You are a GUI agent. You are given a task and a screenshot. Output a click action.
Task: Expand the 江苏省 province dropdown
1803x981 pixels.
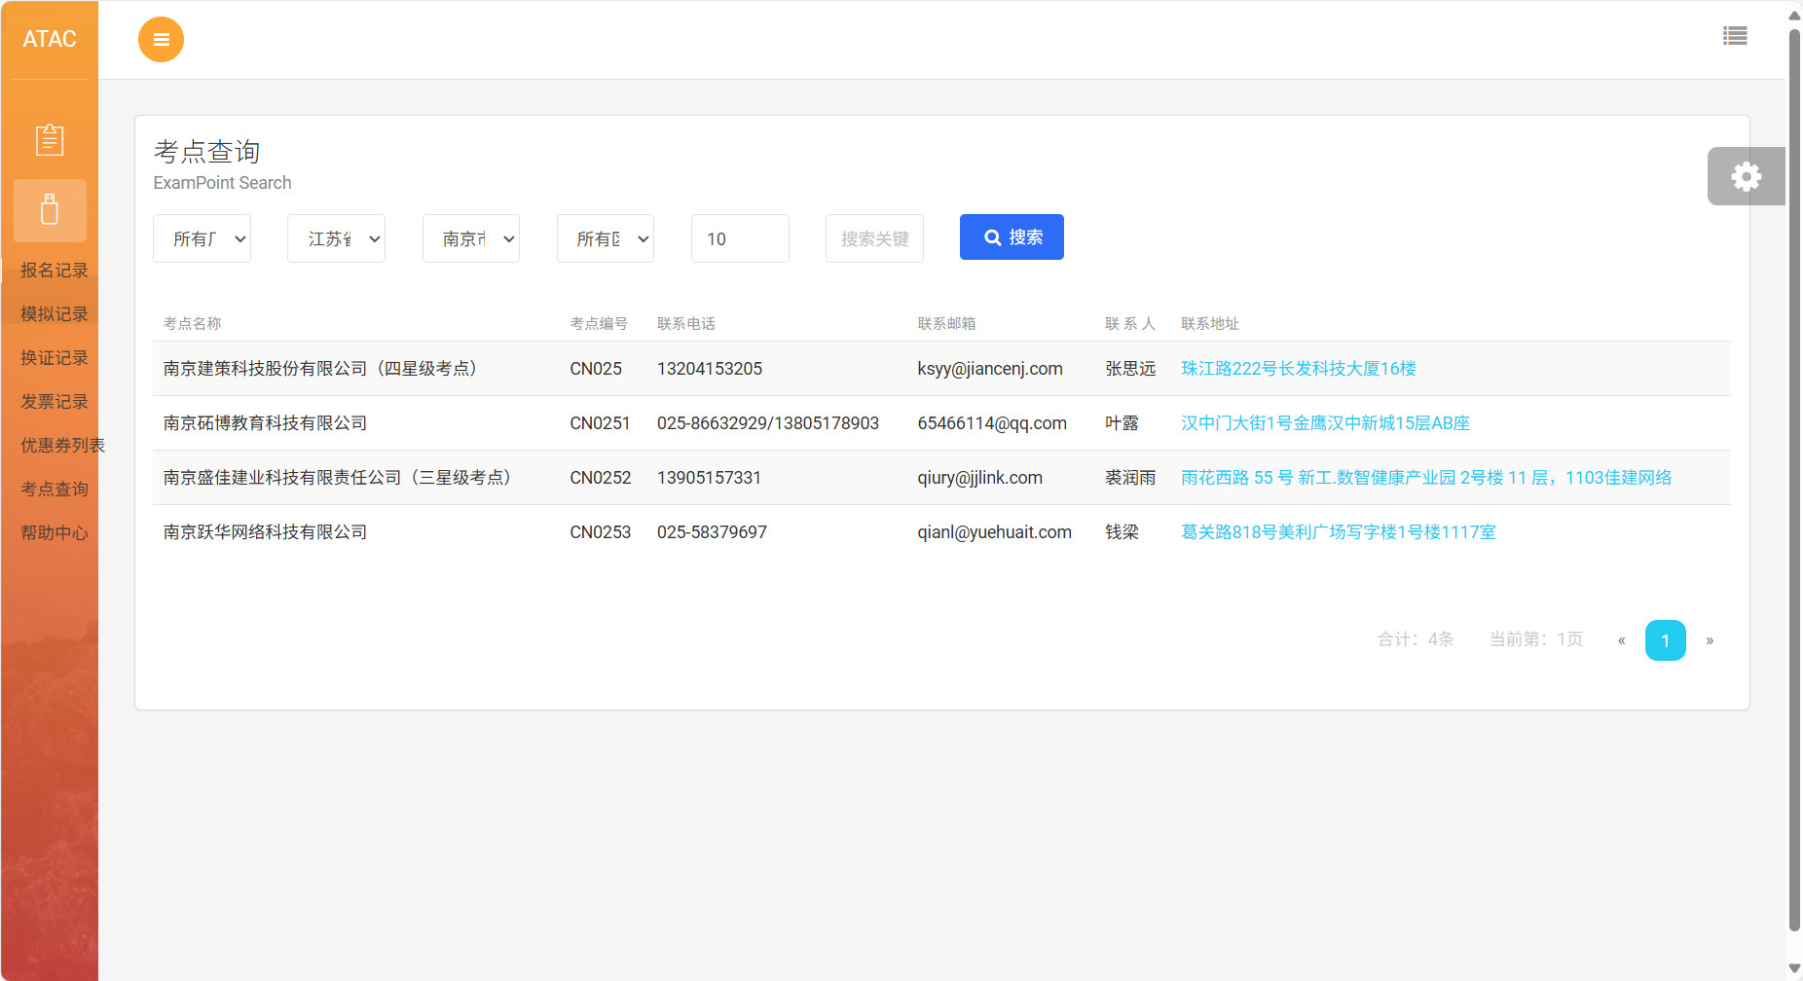click(x=336, y=239)
